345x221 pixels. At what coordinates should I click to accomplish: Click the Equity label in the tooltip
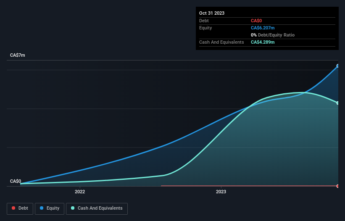click(205, 28)
